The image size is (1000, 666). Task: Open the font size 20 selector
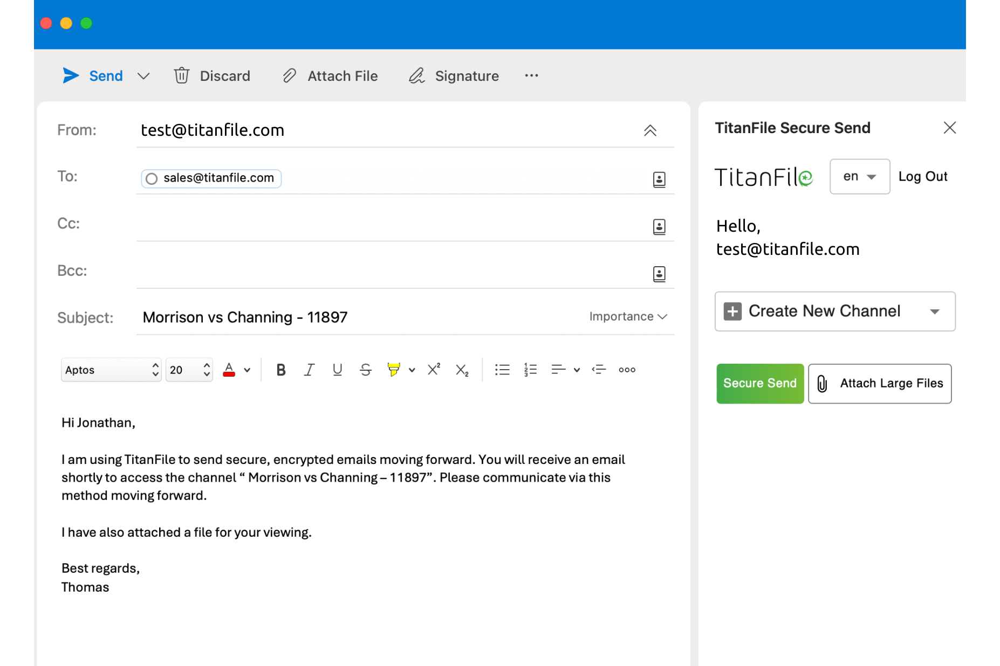click(189, 370)
